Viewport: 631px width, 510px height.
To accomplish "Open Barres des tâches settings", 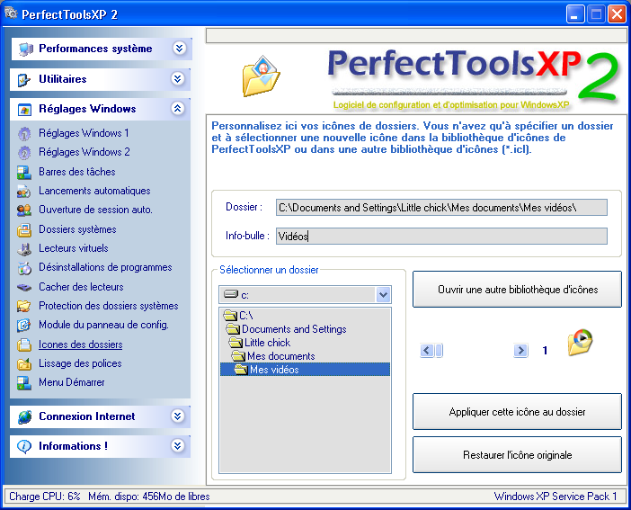I will point(77,172).
